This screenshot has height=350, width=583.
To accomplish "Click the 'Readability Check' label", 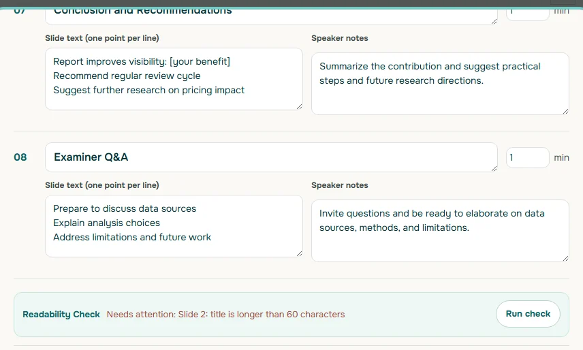I will (61, 315).
